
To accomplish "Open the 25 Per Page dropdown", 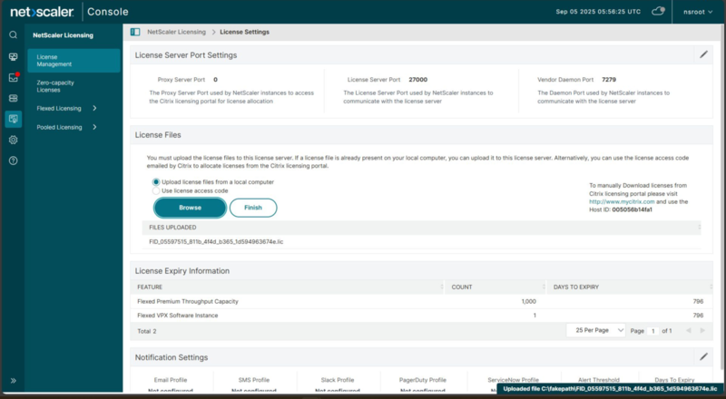I will (596, 330).
